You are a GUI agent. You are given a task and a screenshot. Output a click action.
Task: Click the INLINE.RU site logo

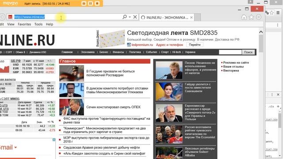(27, 40)
